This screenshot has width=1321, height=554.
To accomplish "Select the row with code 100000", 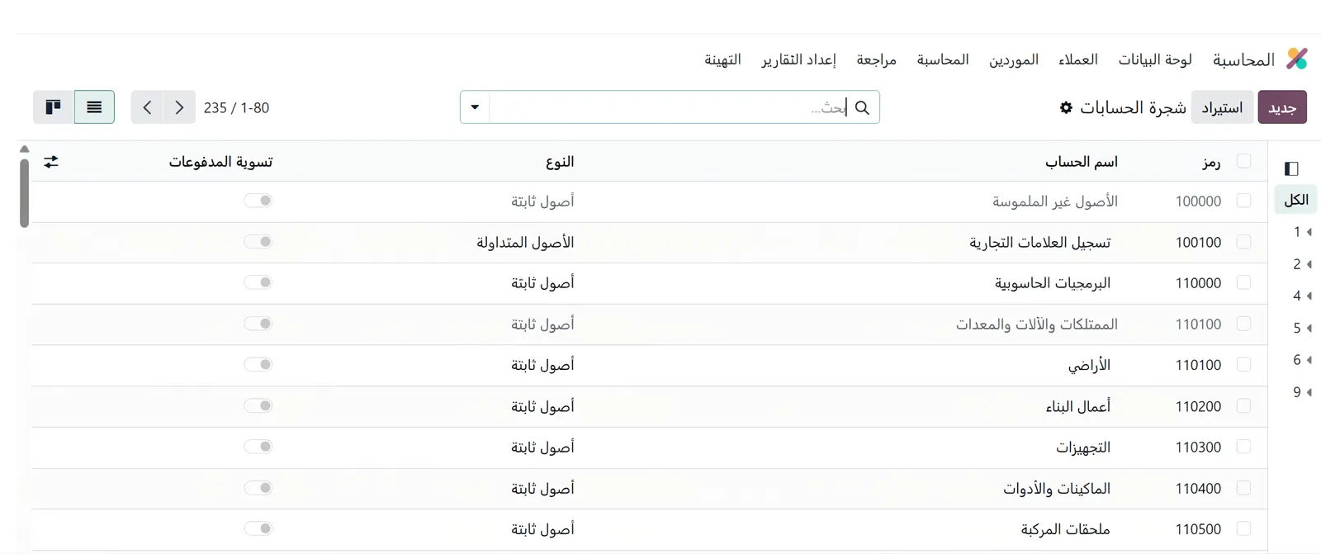I will pyautogui.click(x=1243, y=201).
